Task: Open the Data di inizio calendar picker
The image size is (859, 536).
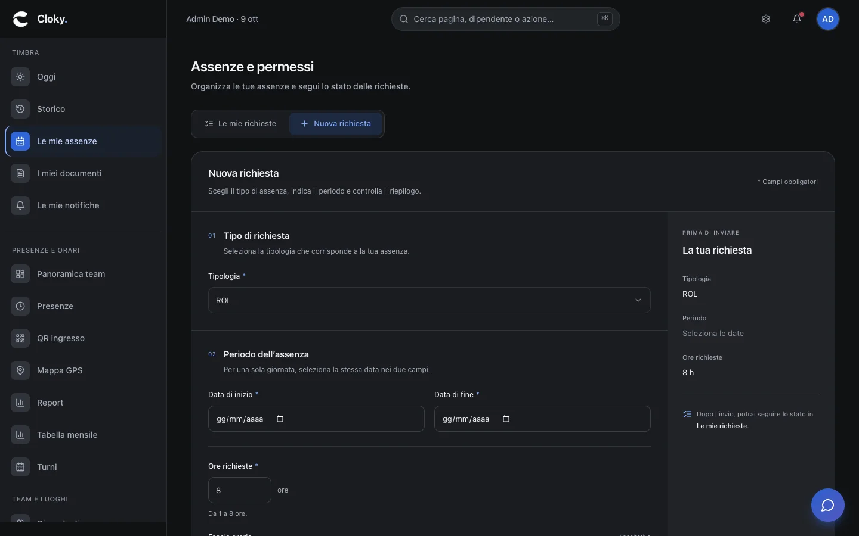Action: click(x=280, y=419)
